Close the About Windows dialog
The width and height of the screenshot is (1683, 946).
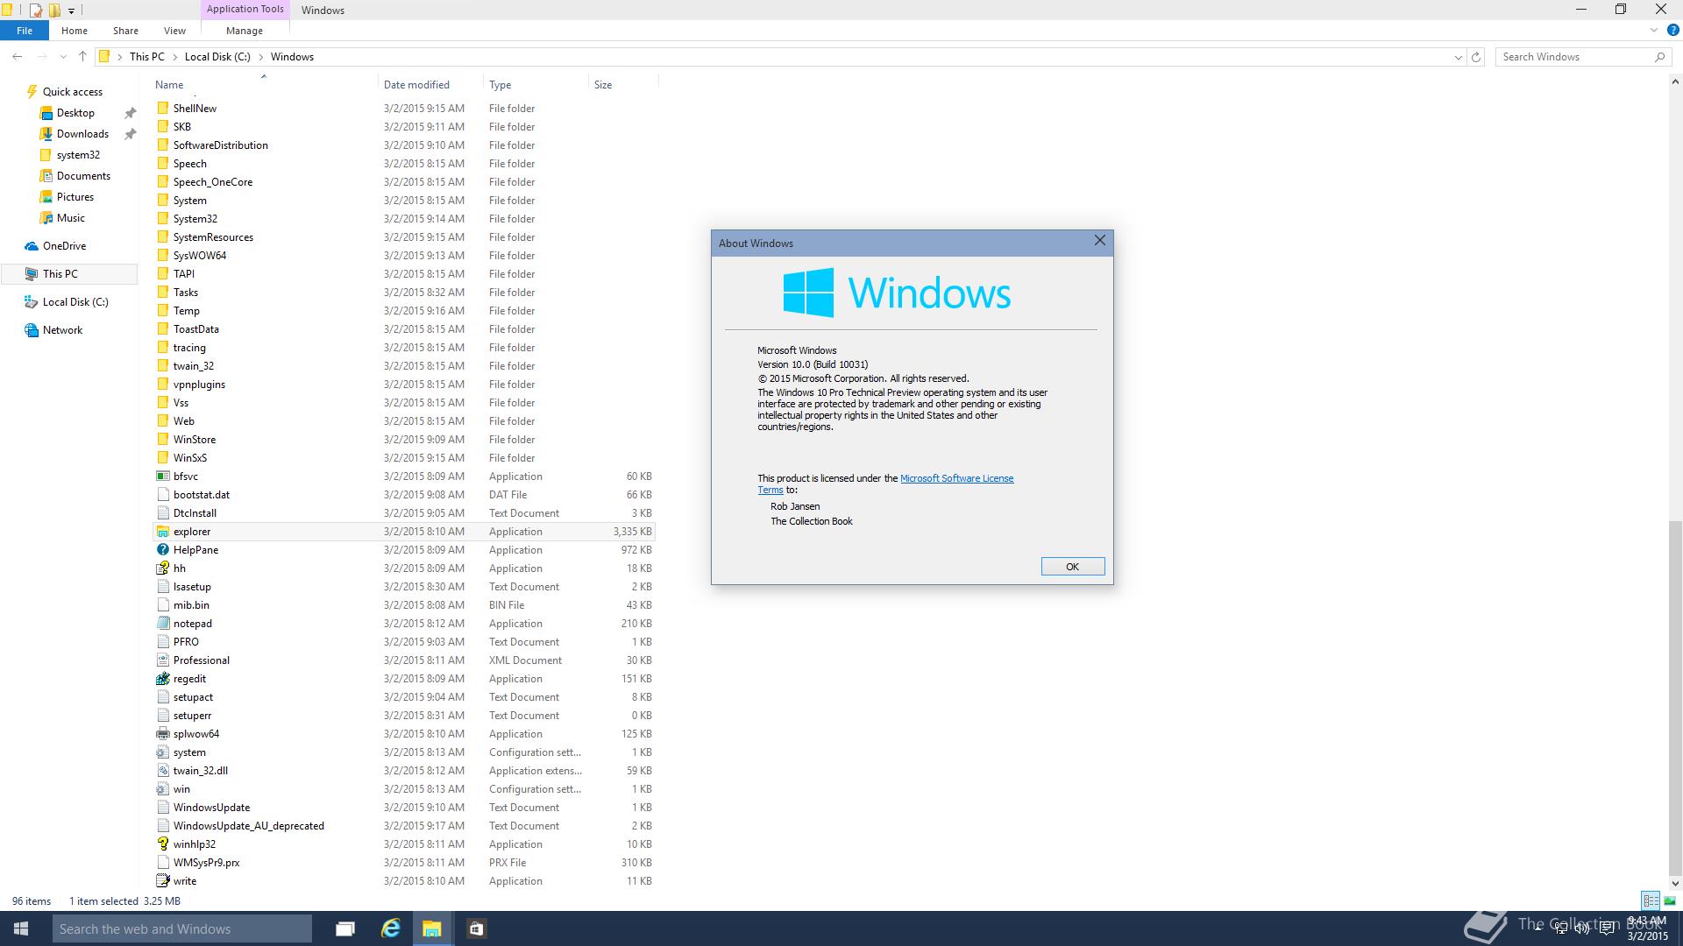tap(1099, 240)
